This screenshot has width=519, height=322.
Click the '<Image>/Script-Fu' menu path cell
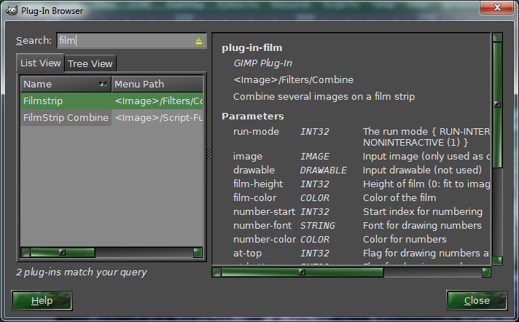pyautogui.click(x=158, y=118)
